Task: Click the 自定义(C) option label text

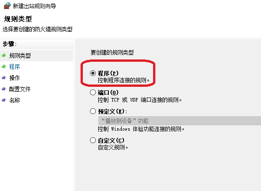Action: click(x=111, y=140)
